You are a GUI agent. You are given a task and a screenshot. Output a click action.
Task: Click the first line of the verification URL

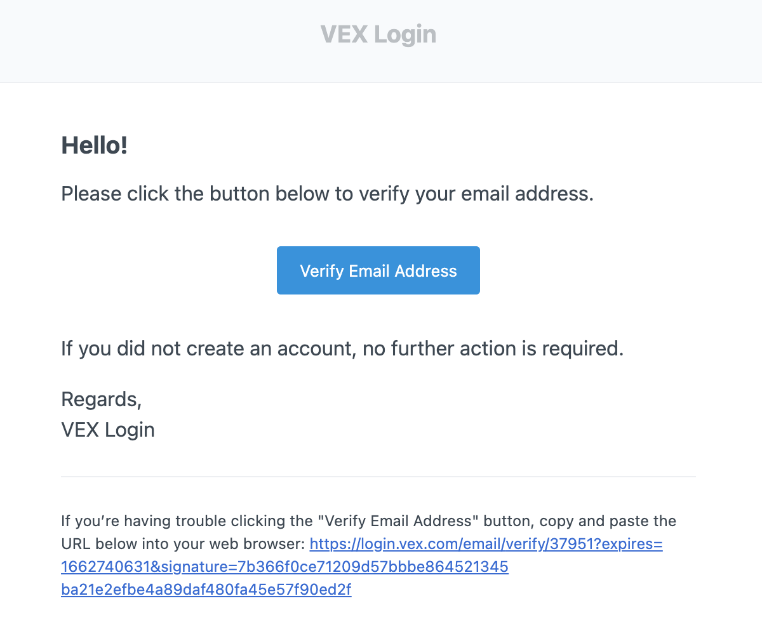(x=486, y=543)
